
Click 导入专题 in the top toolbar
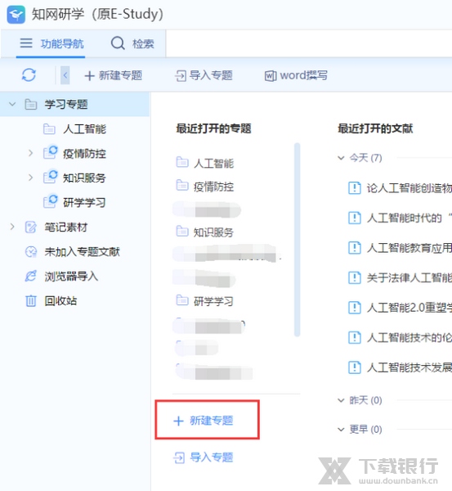204,75
